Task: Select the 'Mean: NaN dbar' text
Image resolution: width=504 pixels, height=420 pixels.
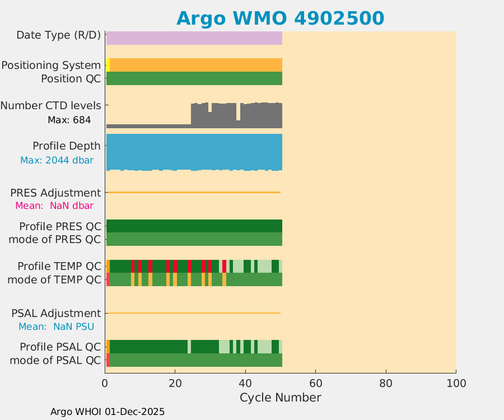Action: point(54,206)
